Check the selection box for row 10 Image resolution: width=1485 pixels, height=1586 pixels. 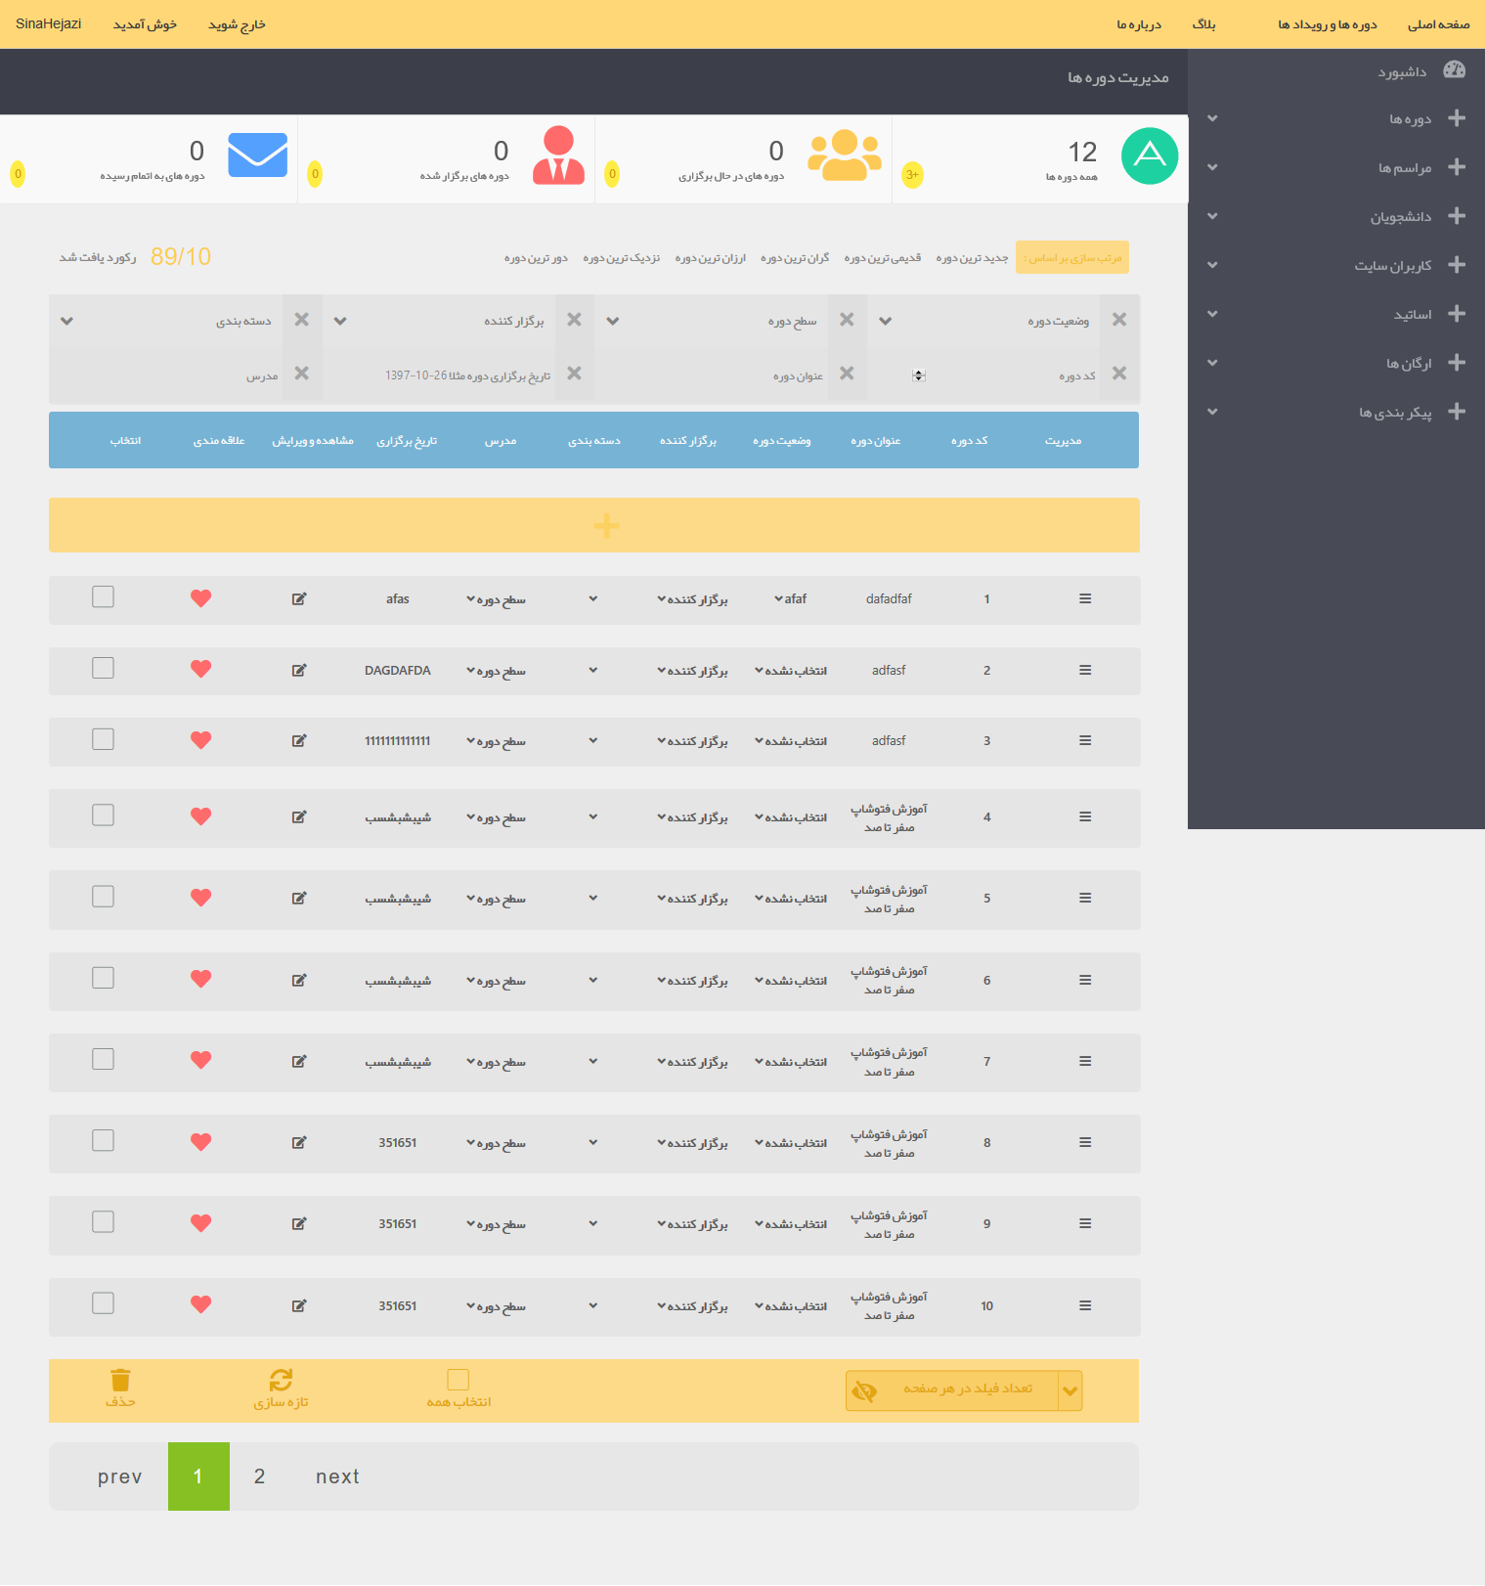coord(103,1302)
